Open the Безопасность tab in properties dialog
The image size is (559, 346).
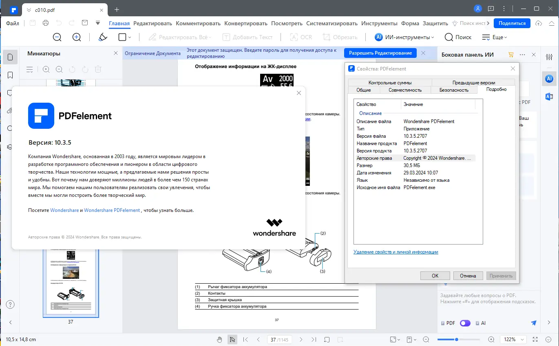(454, 90)
